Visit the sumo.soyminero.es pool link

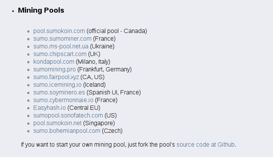(x=59, y=93)
